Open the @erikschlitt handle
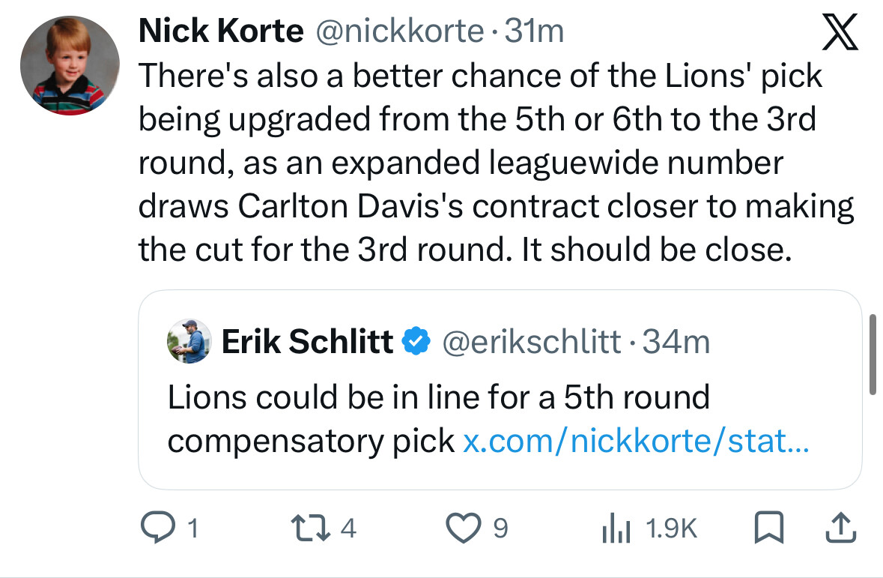The width and height of the screenshot is (883, 578). click(x=532, y=342)
